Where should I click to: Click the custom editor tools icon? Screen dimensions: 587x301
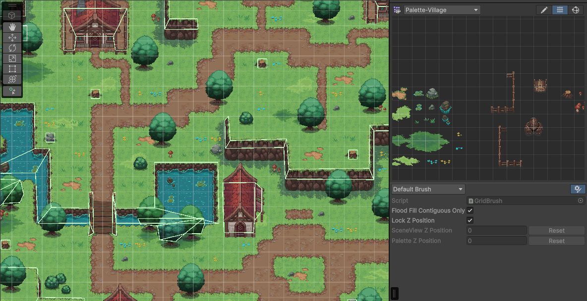coord(12,91)
